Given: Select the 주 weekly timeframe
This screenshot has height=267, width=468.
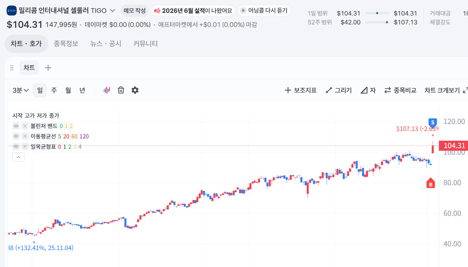Looking at the screenshot, I should point(54,90).
